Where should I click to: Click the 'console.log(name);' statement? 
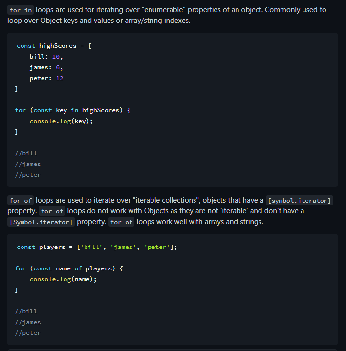(63, 279)
